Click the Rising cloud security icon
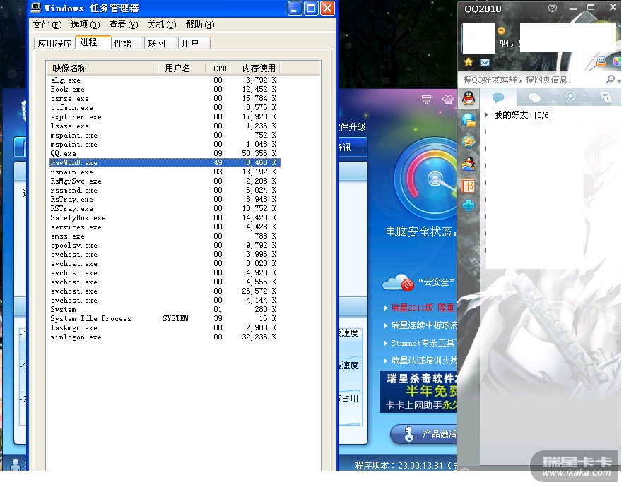The width and height of the screenshot is (624, 487). coord(398,282)
